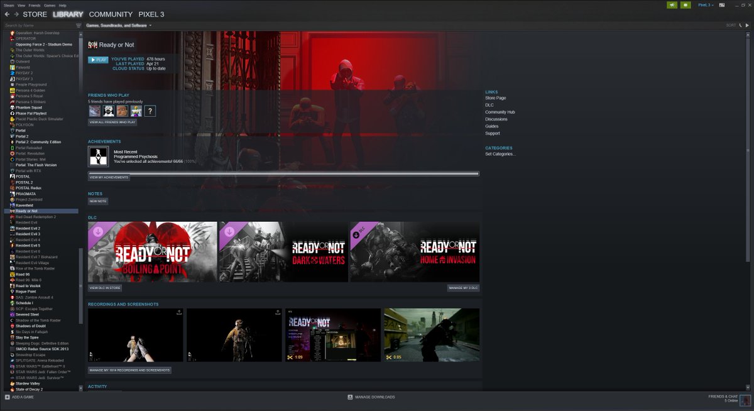This screenshot has width=754, height=411.
Task: Switch to the Library tab
Action: [x=68, y=14]
